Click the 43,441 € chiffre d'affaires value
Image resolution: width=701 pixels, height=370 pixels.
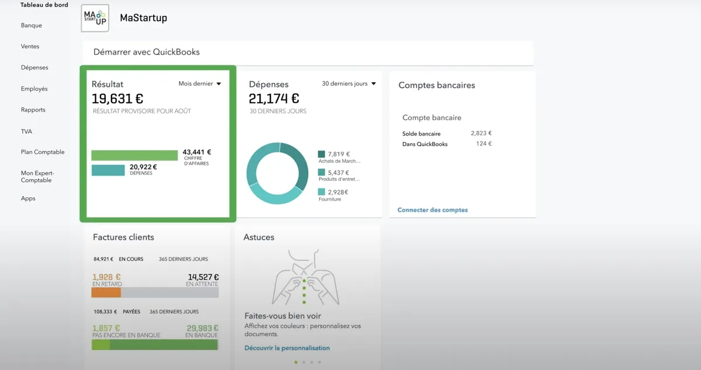tap(197, 152)
